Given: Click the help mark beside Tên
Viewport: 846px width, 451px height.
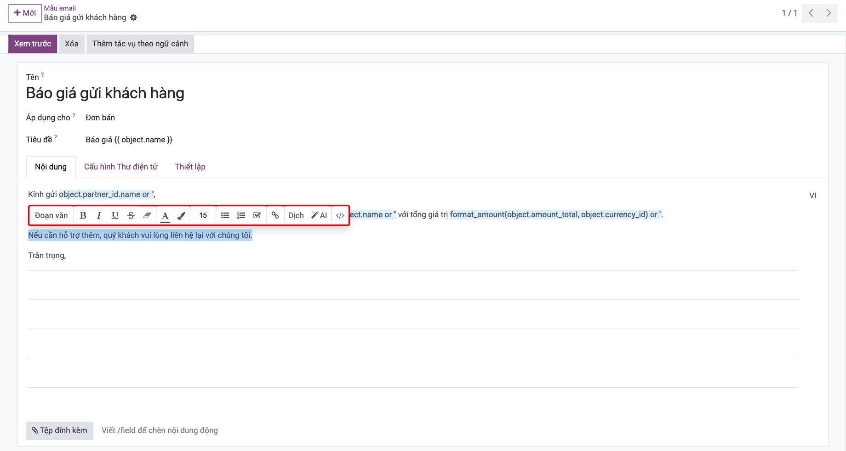Looking at the screenshot, I should (x=42, y=74).
